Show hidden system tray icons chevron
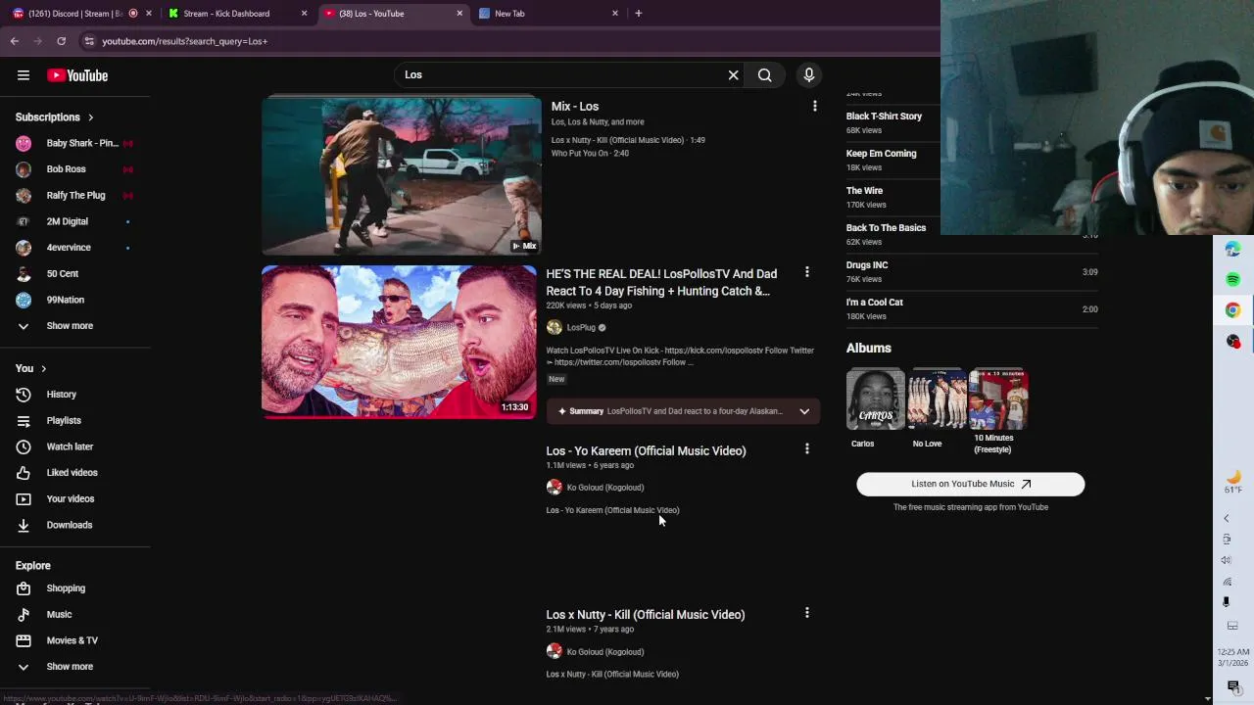The image size is (1254, 705). tap(1227, 518)
